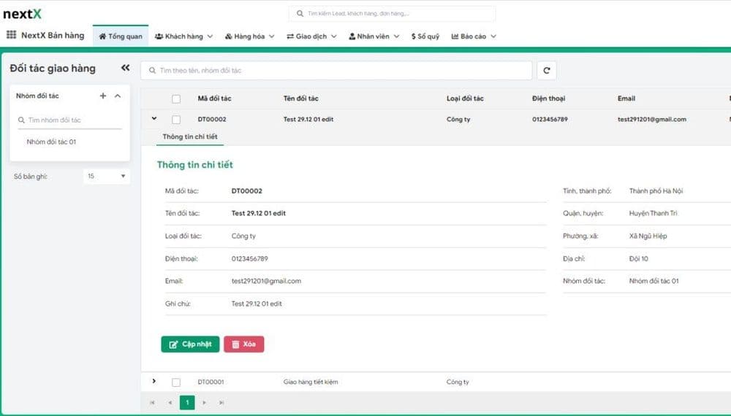The width and height of the screenshot is (731, 416).
Task: Expand row DT00001 details
Action: pos(154,381)
